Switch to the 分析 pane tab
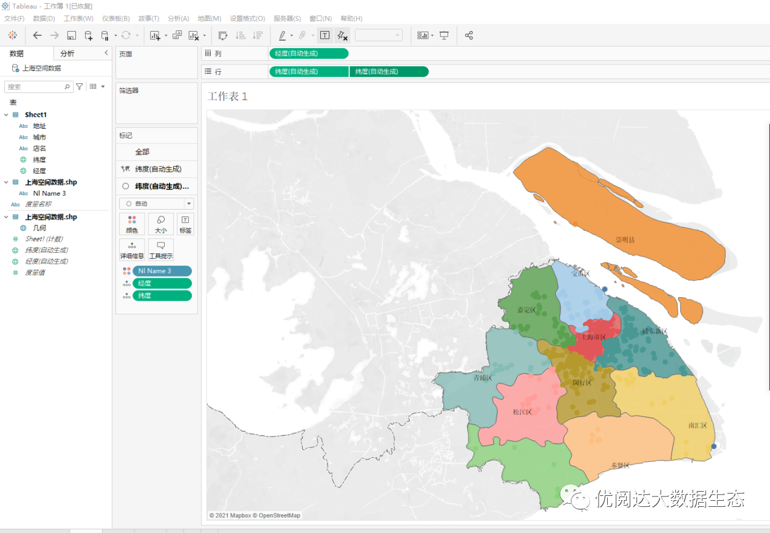This screenshot has width=770, height=533. click(x=67, y=53)
